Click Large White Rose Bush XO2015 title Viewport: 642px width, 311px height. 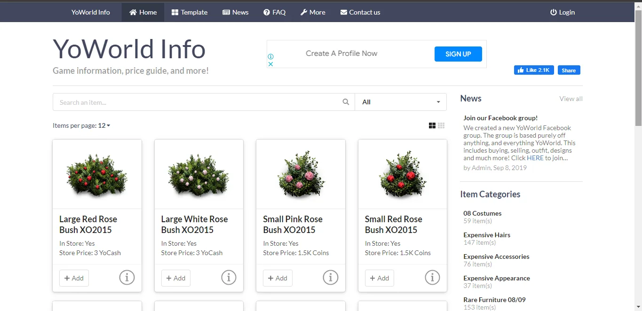(194, 225)
